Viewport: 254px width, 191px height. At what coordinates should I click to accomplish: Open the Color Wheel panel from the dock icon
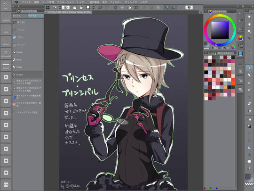[x=240, y=38]
